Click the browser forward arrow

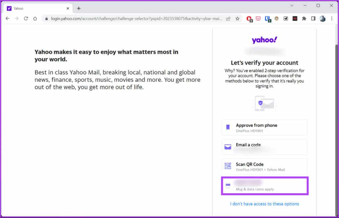pos(17,19)
